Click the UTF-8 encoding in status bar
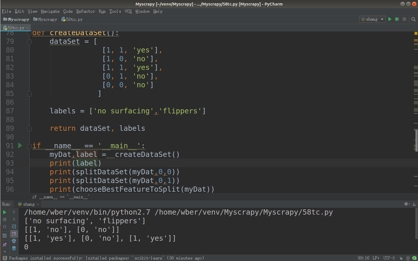 click(x=389, y=258)
